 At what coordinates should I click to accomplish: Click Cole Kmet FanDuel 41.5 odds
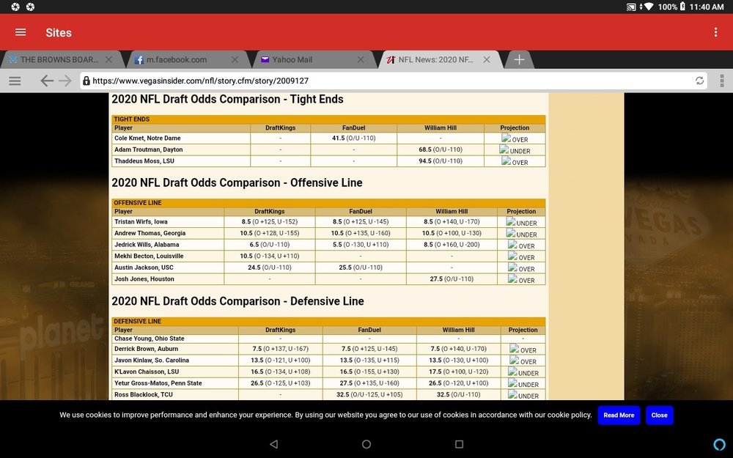354,138
